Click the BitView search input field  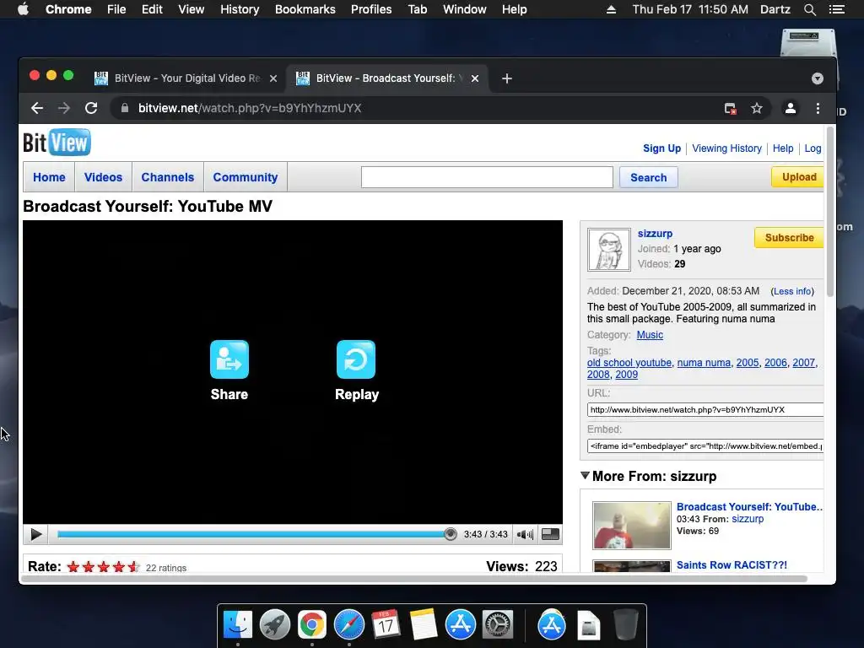coord(487,177)
